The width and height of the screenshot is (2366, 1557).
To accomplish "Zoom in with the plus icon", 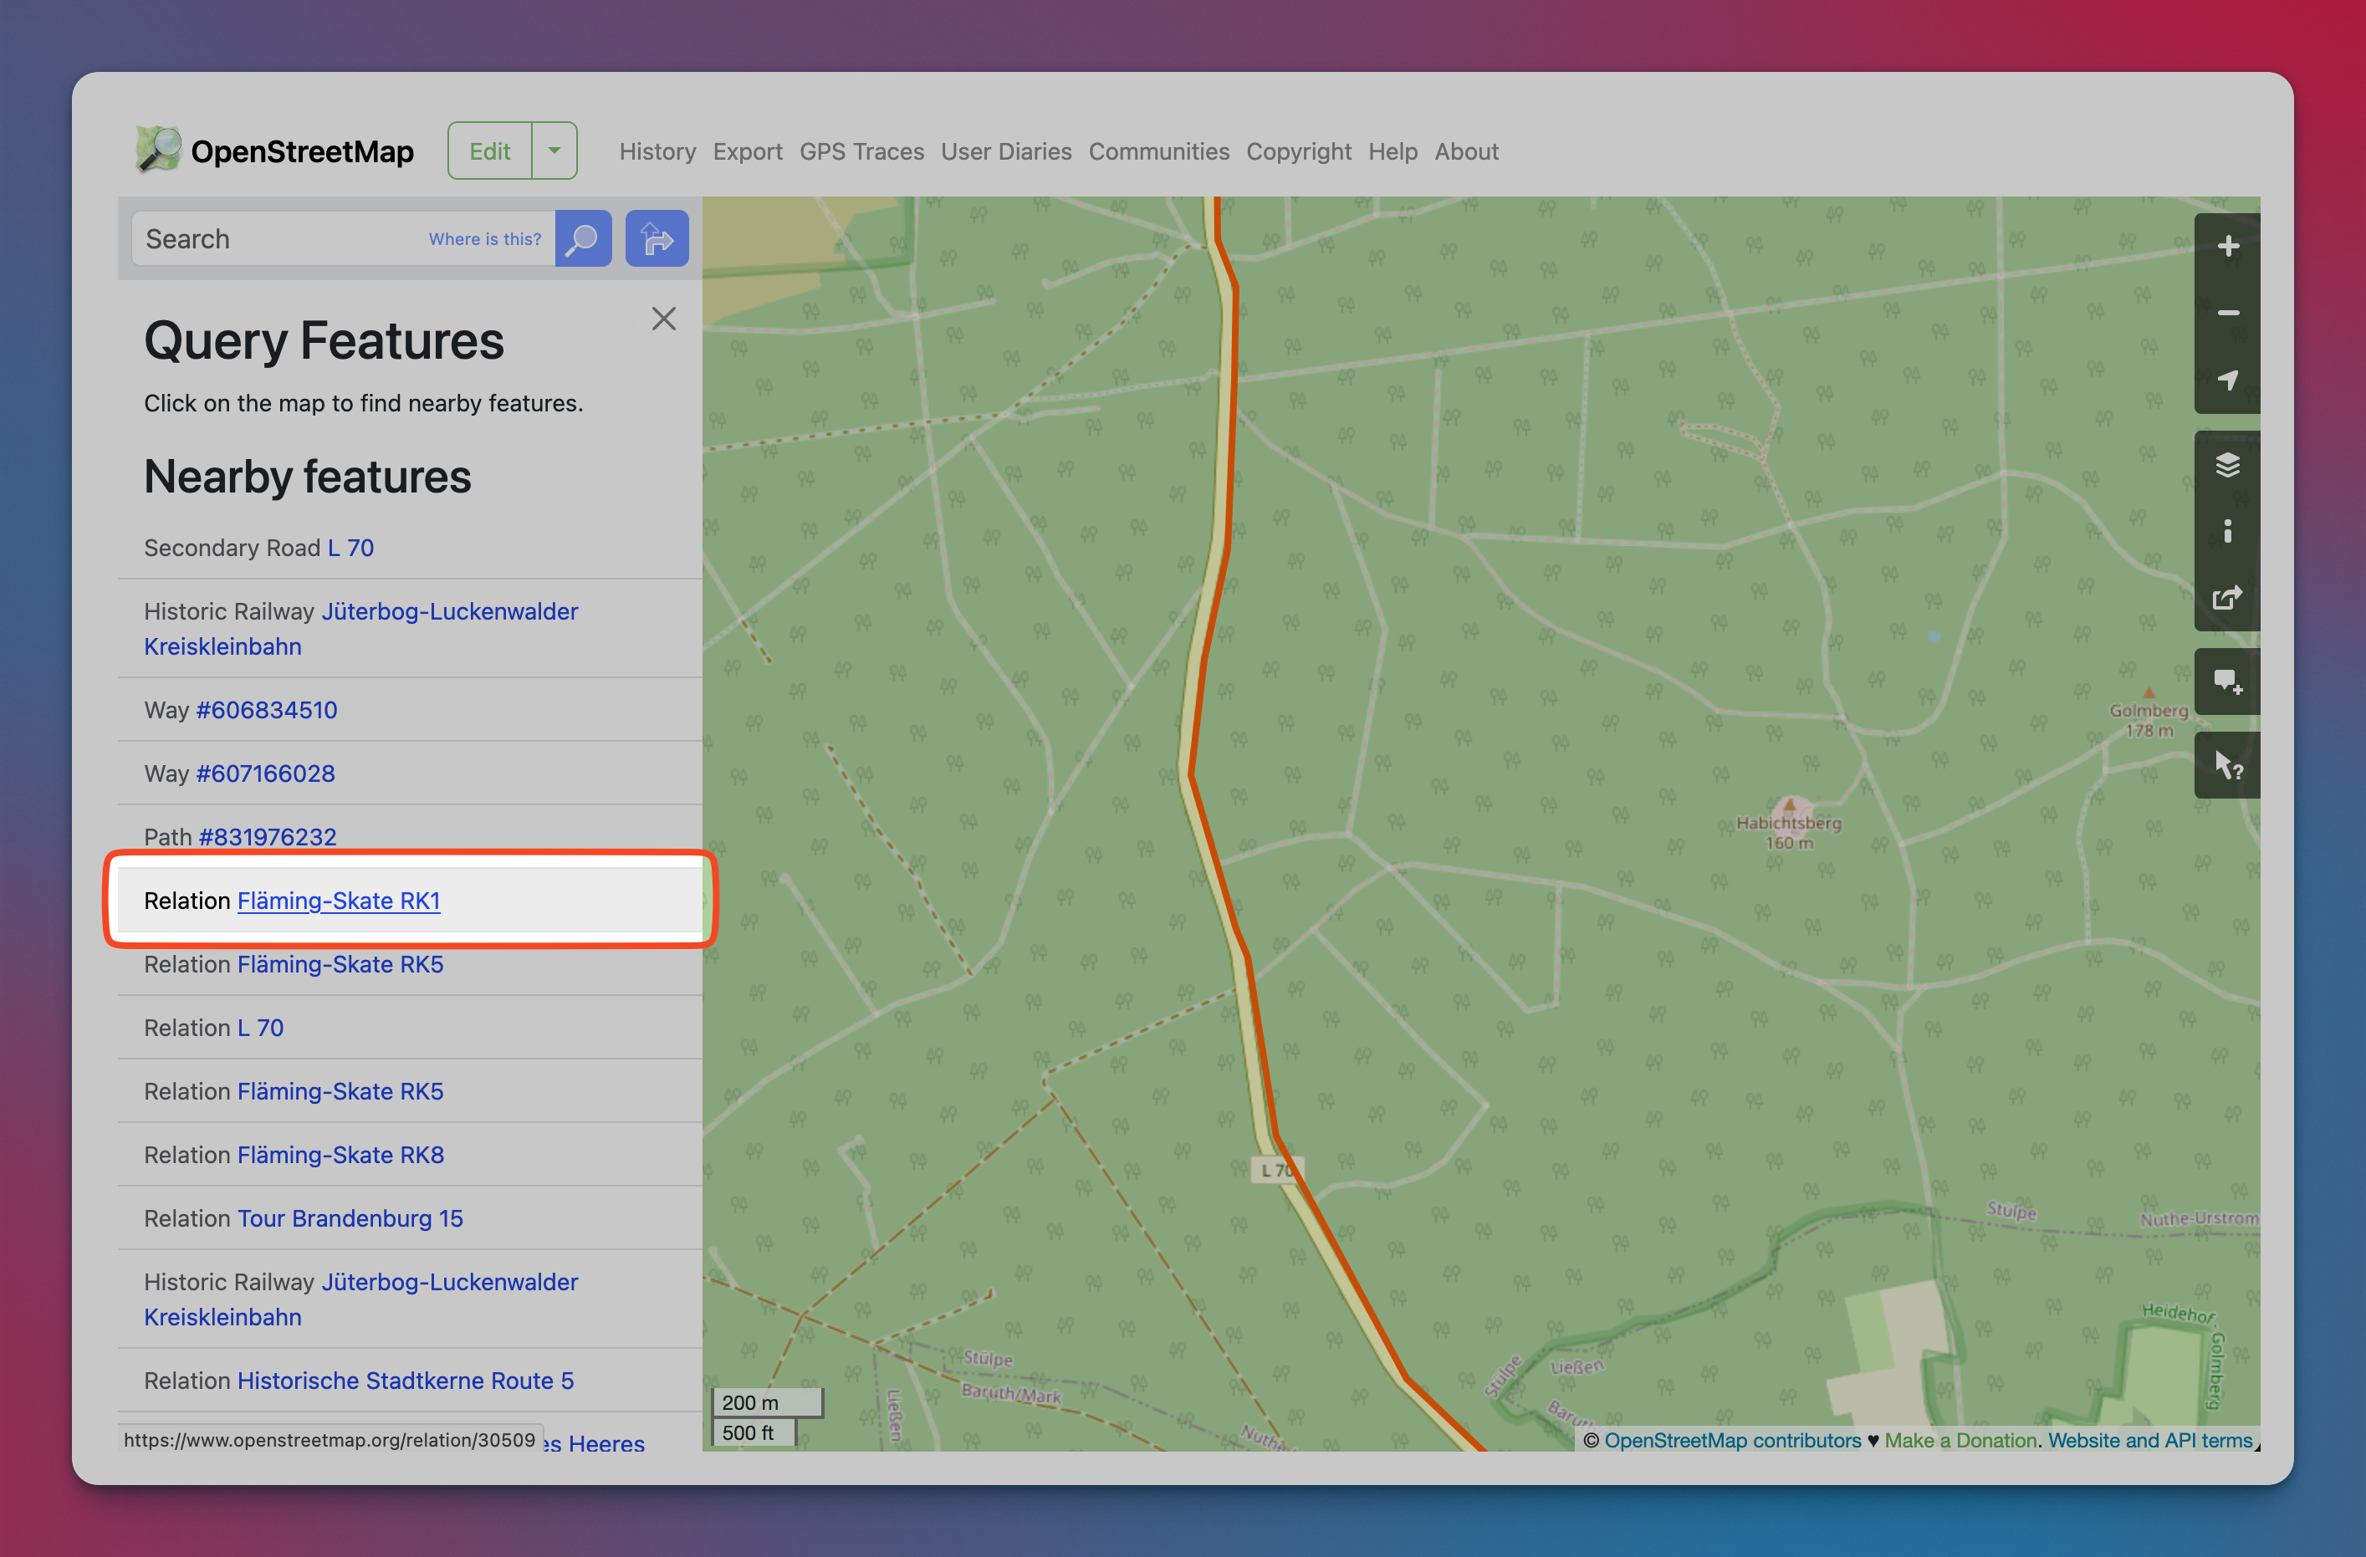I will 2227,247.
